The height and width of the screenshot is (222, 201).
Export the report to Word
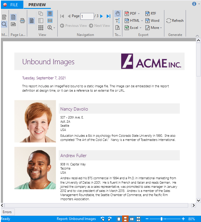coord(152,21)
